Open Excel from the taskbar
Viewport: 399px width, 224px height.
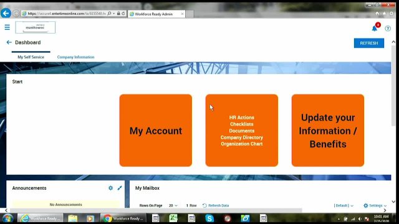(173, 218)
